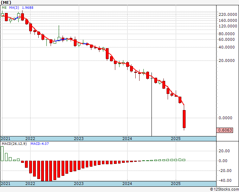The width and height of the screenshot is (239, 192).
Task: Click the MACD(26,12,9) indicator label
Action: pos(14,144)
